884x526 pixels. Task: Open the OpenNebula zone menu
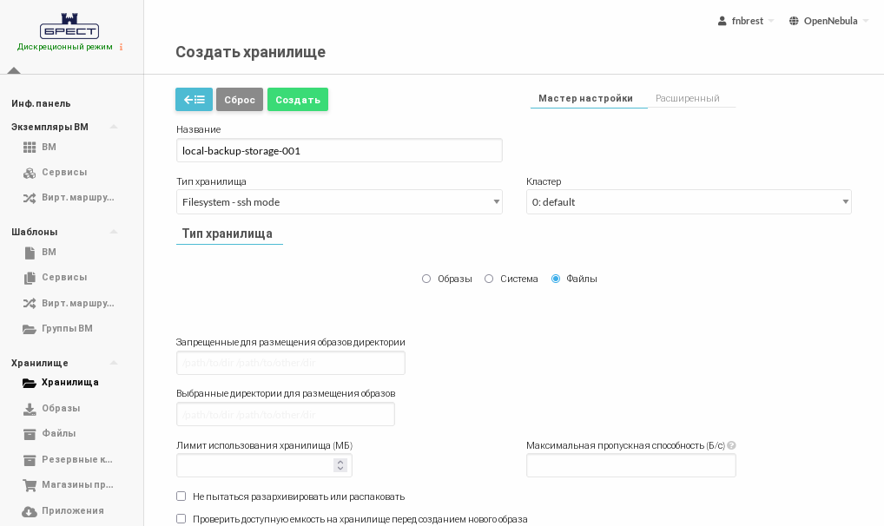click(x=828, y=21)
